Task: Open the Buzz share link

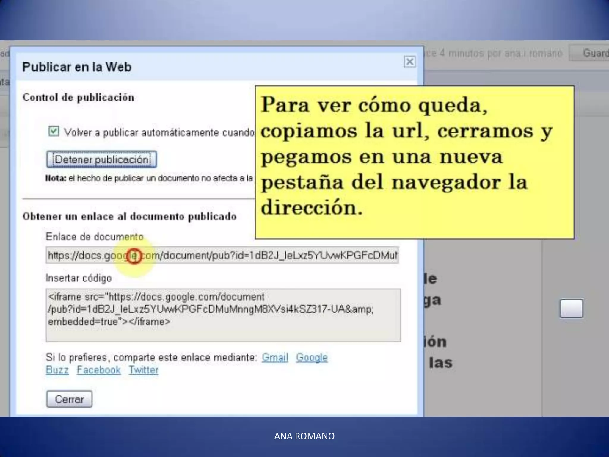Action: point(57,370)
